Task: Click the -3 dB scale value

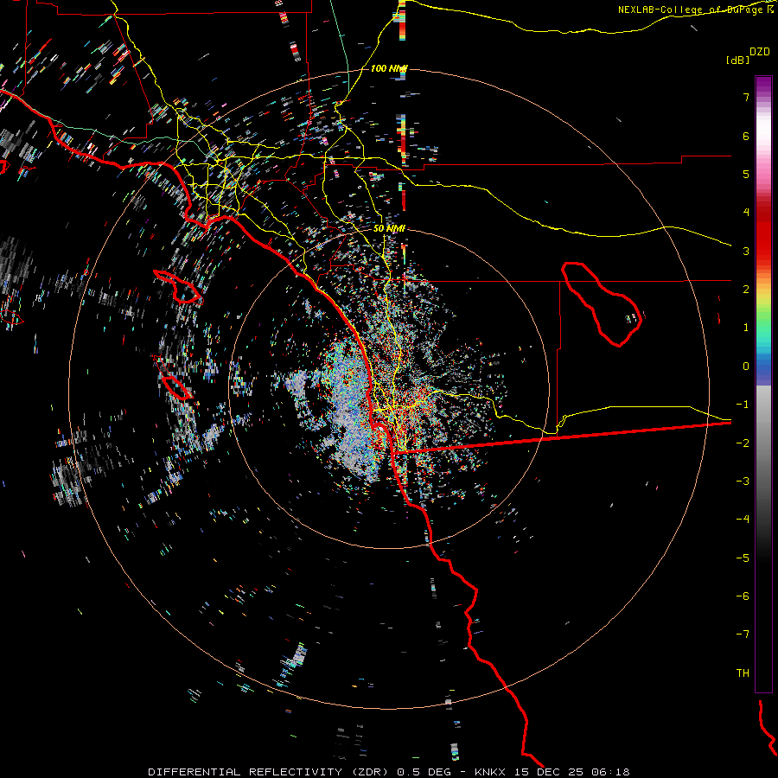Action: [743, 481]
